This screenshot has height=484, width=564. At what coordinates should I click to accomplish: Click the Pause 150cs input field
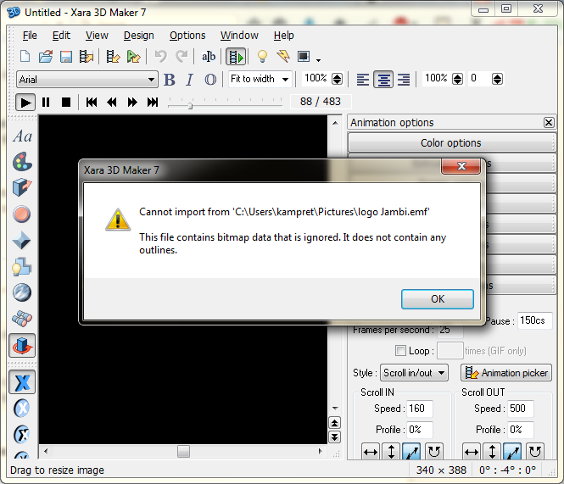tap(535, 320)
